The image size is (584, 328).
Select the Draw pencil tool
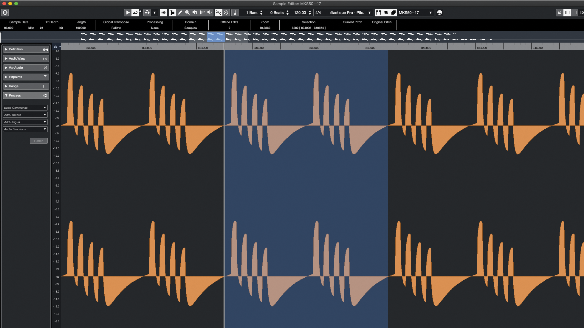(x=180, y=13)
